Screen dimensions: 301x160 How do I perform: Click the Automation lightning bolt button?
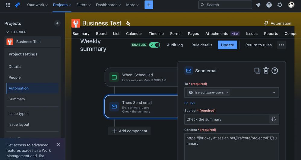[278, 23]
